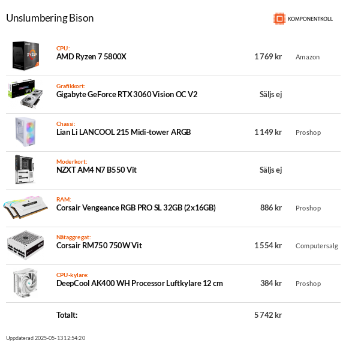Screen dimensions: 346x346
Task: Click the Amazon store link for the CPU
Action: [308, 57]
